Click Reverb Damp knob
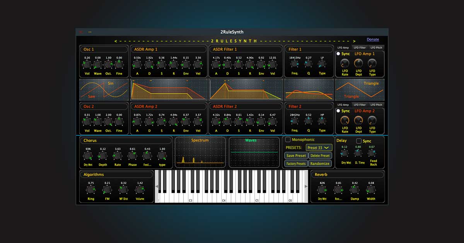Viewport: 464px width, 243px height. click(x=355, y=190)
